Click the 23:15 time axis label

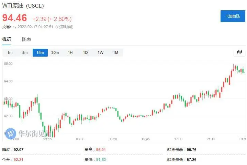[x=47, y=139]
